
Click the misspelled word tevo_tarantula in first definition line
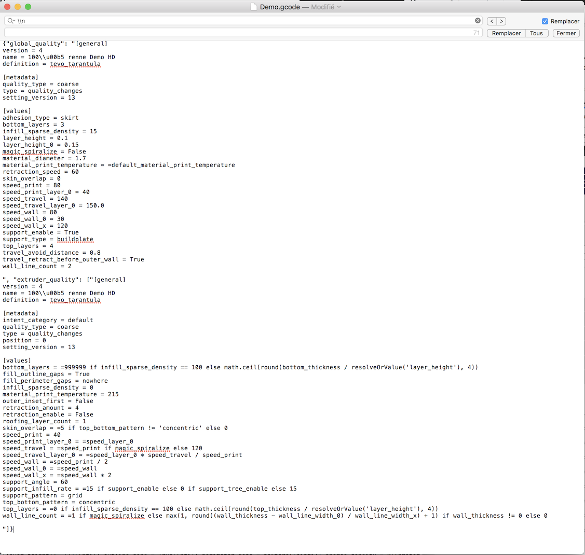[75, 64]
